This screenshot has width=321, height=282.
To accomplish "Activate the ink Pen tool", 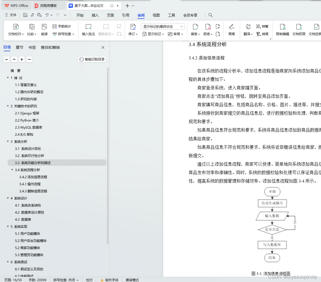I will pyautogui.click(x=231, y=30).
